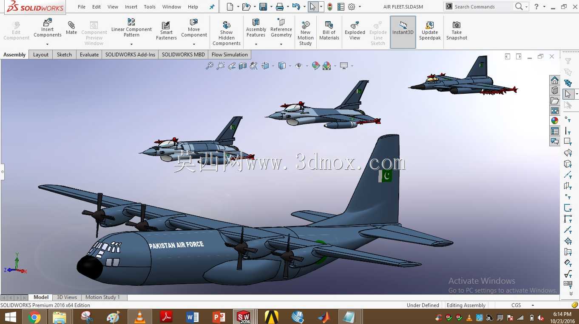Switch to the 3D Views tab
Image resolution: width=579 pixels, height=324 pixels.
click(67, 297)
